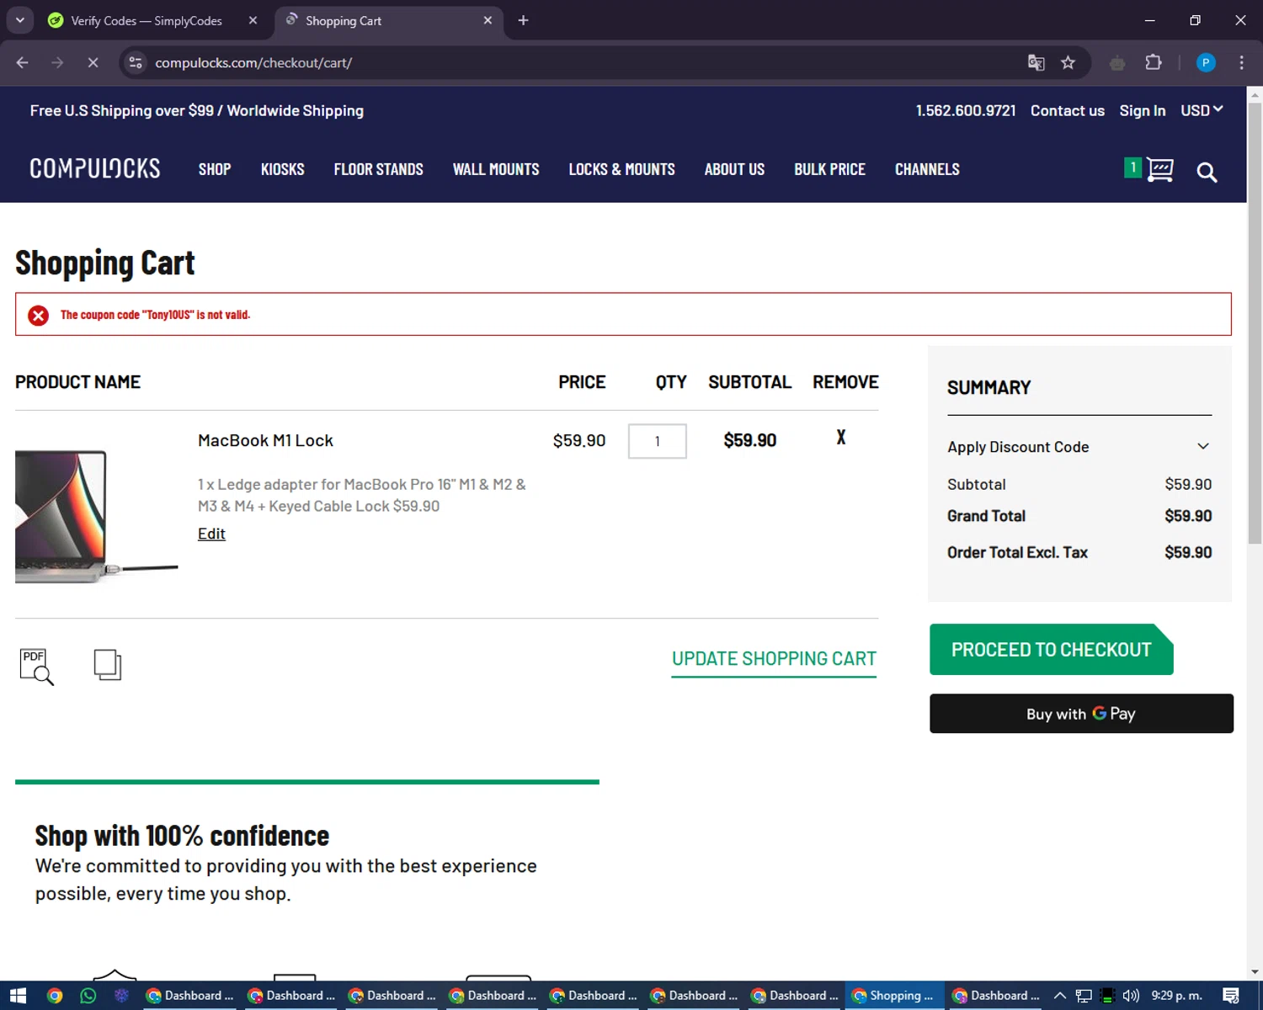Screen dimensions: 1263x1010
Task: Click the Edit link for MacBook M1 Lock
Action: (211, 534)
